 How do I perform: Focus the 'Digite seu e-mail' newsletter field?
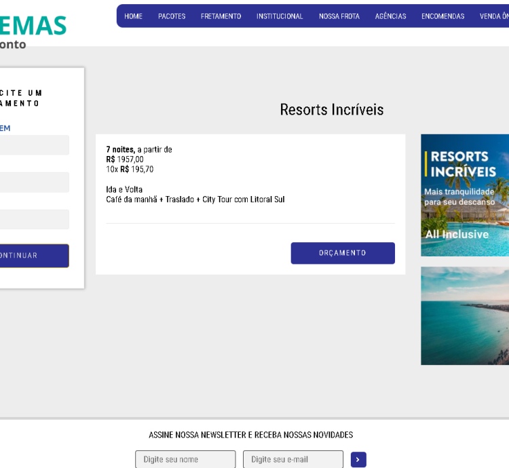(x=293, y=459)
